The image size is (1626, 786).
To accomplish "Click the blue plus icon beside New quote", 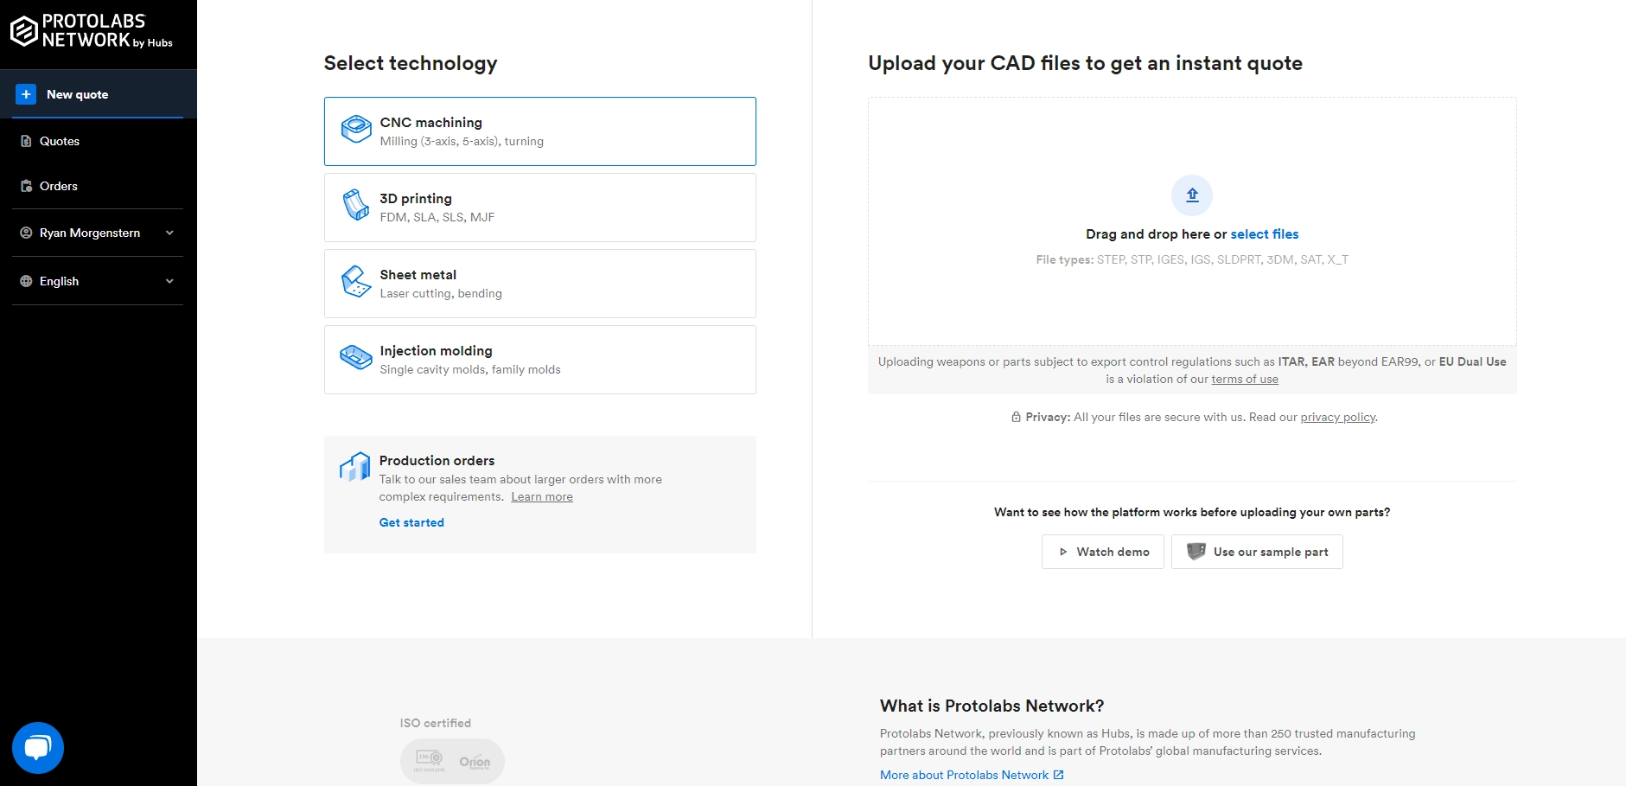I will coord(26,94).
